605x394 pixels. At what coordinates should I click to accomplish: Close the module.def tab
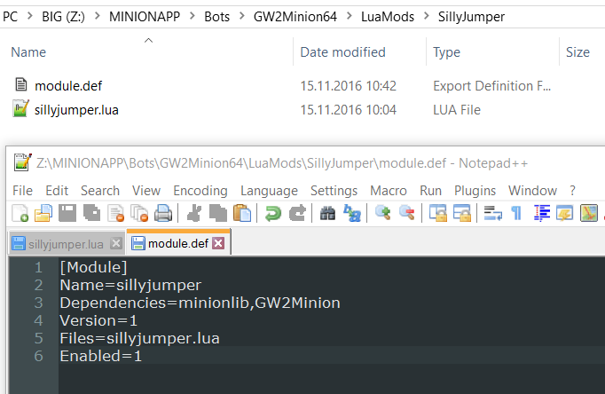[218, 243]
